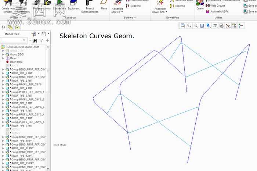This screenshot has width=257, height=171.
Task: Toggle annotation display
Action: [x=234, y=26]
